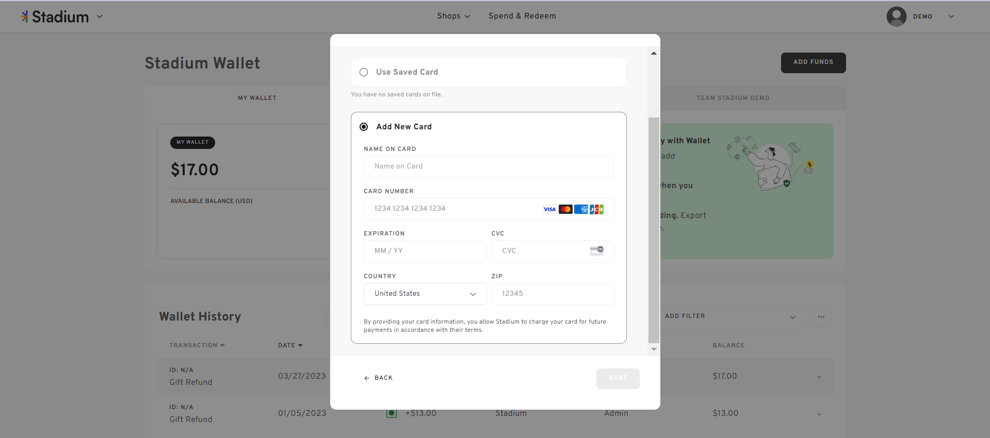Click the American Express card icon

[x=581, y=209]
